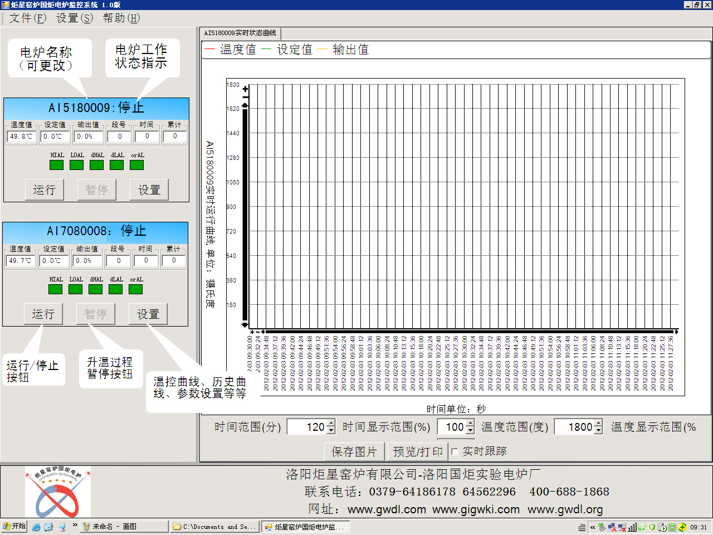Click the up arrow atop vertical axis bar

pyautogui.click(x=245, y=106)
